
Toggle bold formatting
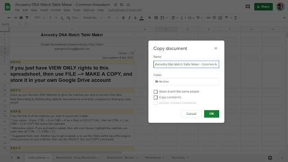pos(123,18)
